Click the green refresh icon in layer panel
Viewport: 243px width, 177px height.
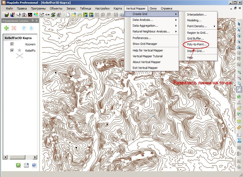click(x=18, y=165)
